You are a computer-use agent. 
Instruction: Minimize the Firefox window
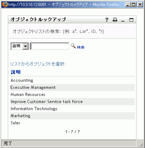128,5
